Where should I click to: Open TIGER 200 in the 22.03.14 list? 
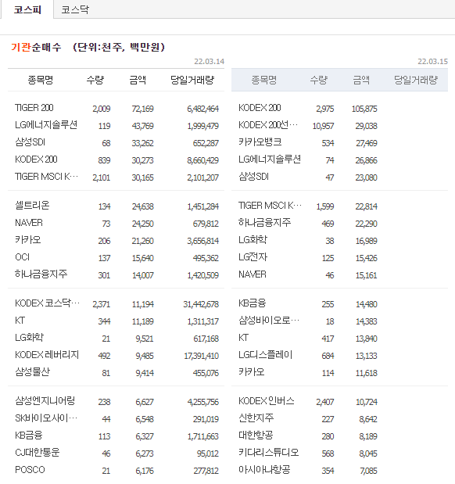coord(34,108)
